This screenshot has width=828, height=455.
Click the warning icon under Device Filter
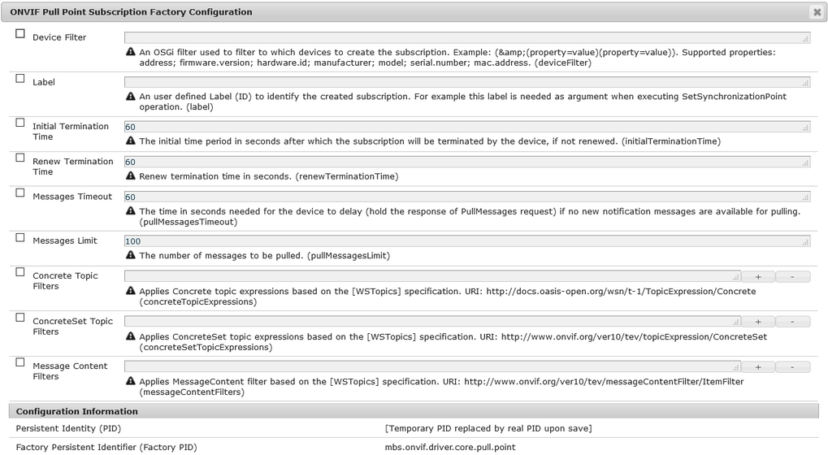point(131,52)
